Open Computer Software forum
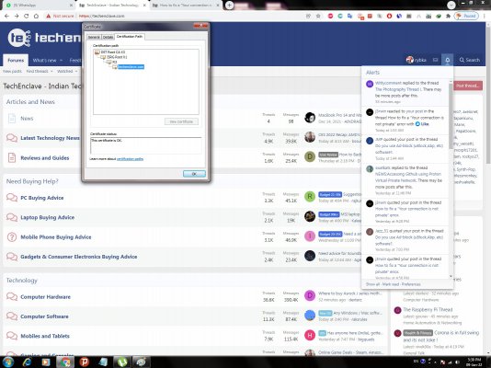 pyautogui.click(x=44, y=316)
